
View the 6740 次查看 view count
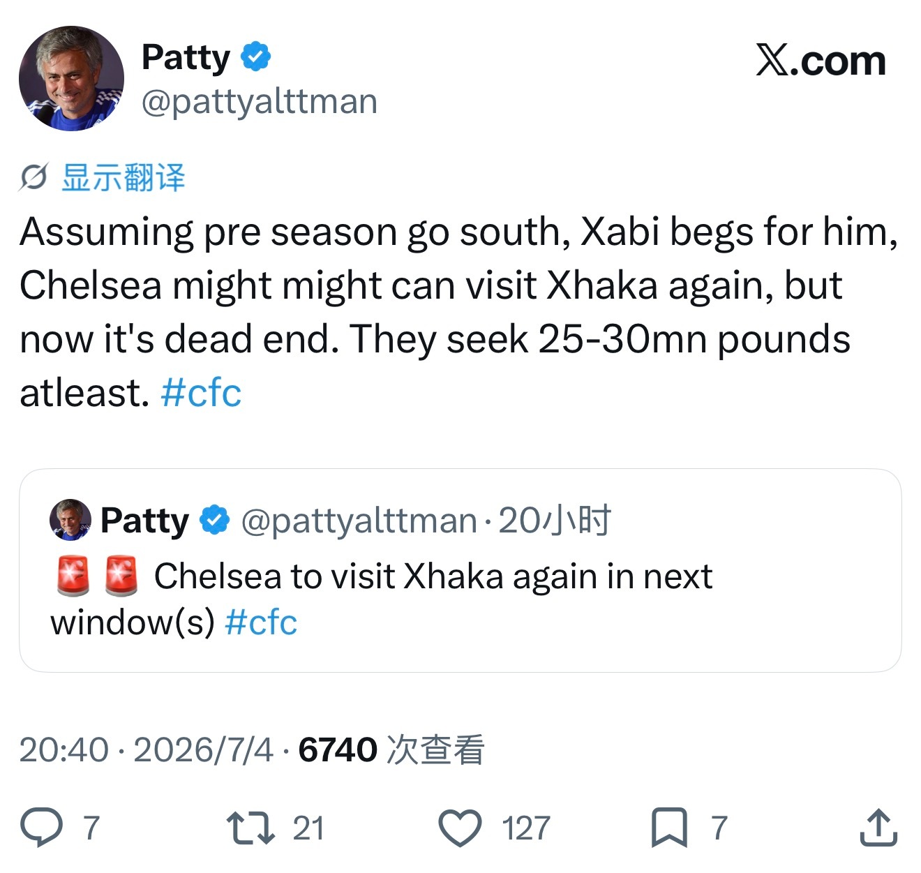391,750
